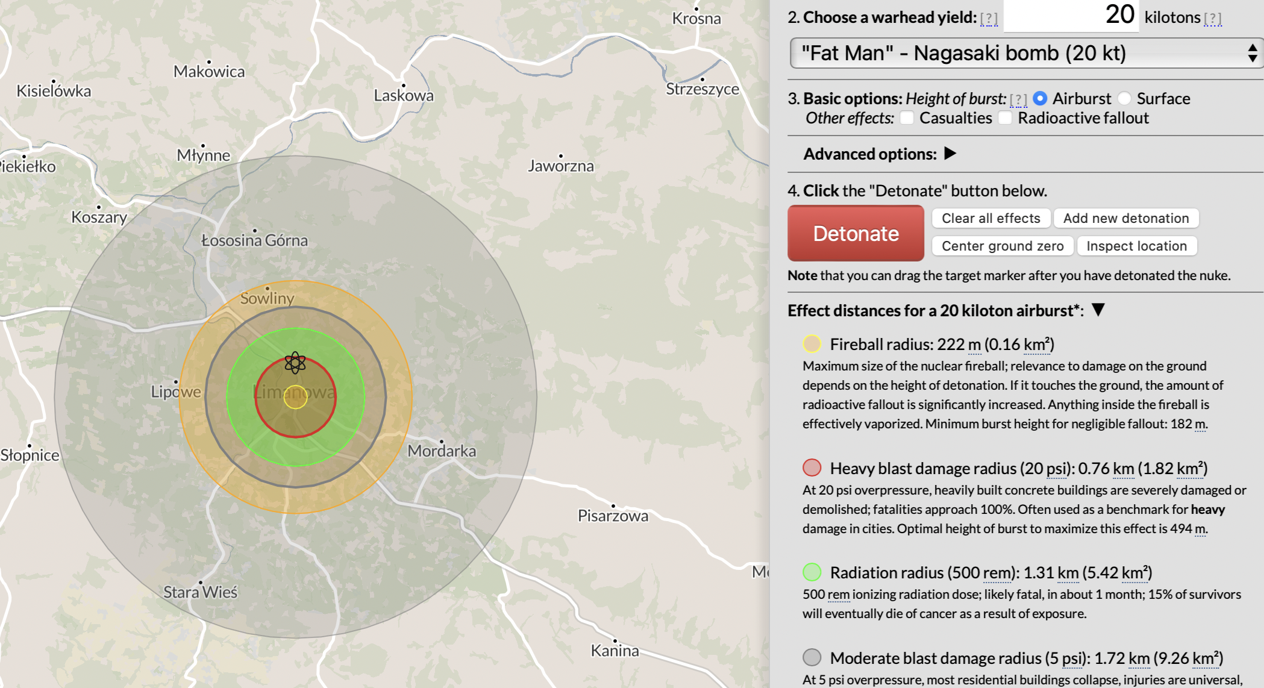Click the Radiation radius green circle icon
This screenshot has width=1264, height=688.
click(812, 572)
